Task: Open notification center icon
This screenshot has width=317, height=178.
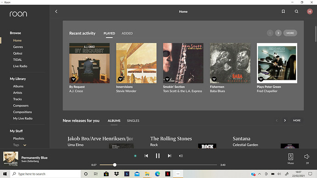Action: [x=310, y=174]
